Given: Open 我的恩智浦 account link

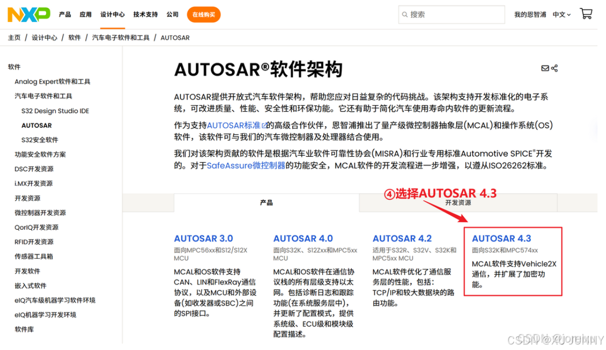Looking at the screenshot, I should (x=530, y=15).
